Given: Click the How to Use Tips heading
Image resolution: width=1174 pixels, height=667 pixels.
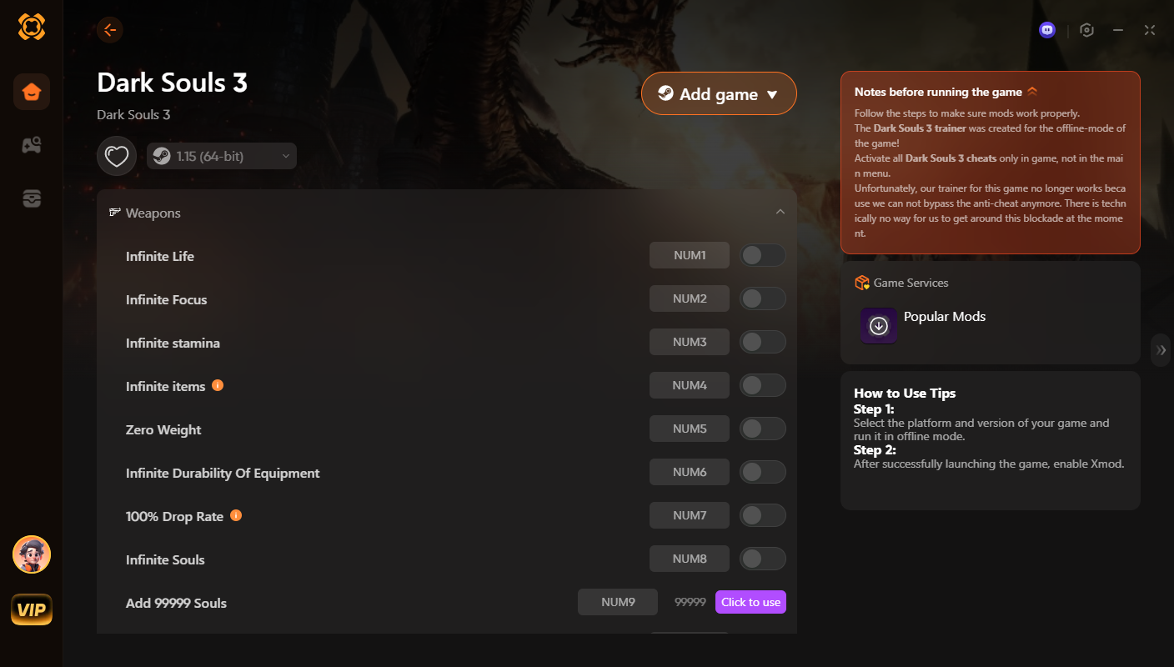Looking at the screenshot, I should point(905,393).
